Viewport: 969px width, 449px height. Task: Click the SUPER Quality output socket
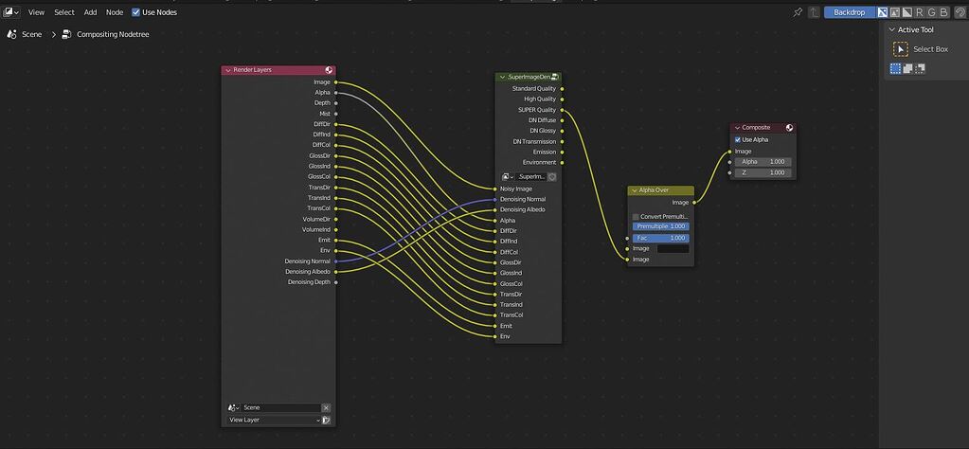[x=562, y=110]
